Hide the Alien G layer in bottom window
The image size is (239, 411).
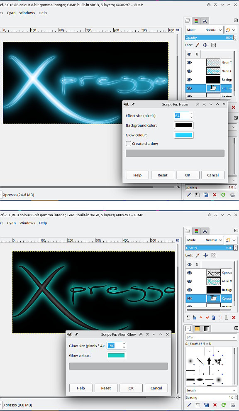(189, 281)
